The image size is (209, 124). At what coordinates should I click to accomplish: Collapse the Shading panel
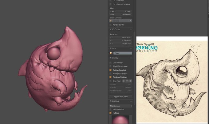pyautogui.click(x=110, y=101)
